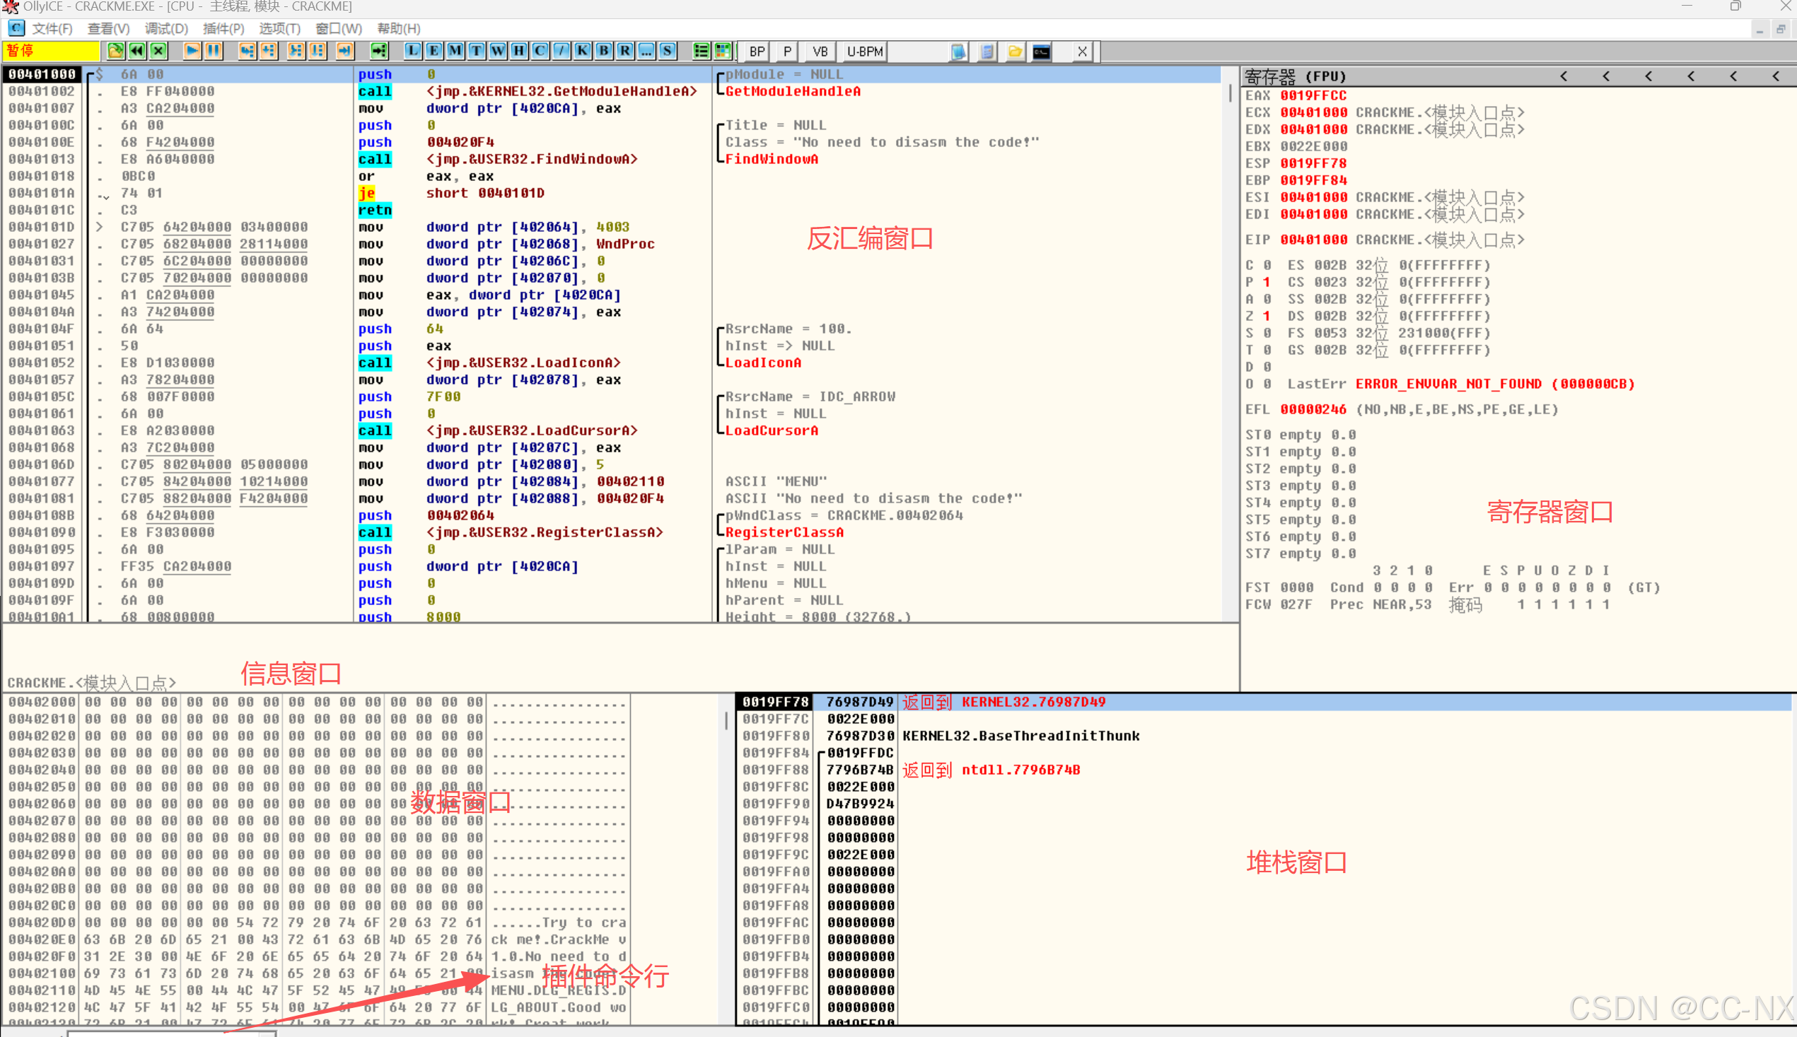The height and width of the screenshot is (1037, 1797).
Task: Run the program with the play icon
Action: pyautogui.click(x=192, y=52)
